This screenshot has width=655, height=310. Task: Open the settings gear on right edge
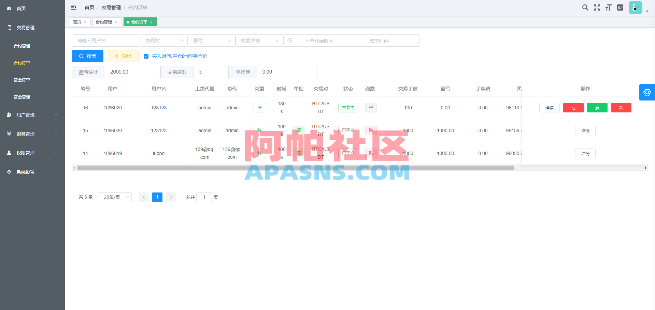tap(647, 92)
